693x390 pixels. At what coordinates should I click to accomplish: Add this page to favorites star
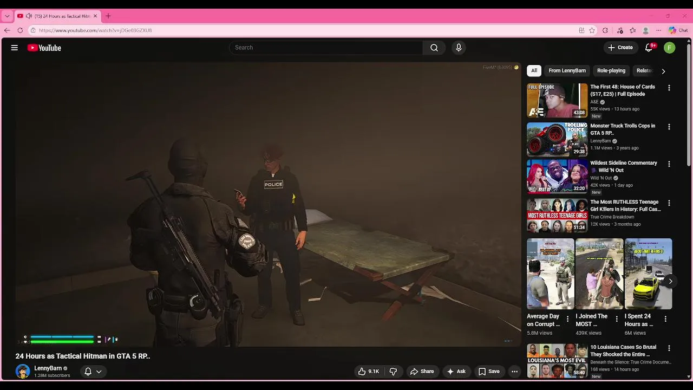(x=592, y=30)
